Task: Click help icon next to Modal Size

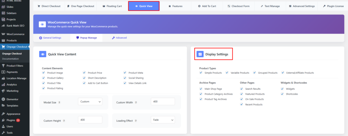Action: coord(59,102)
